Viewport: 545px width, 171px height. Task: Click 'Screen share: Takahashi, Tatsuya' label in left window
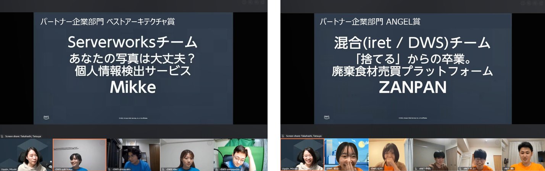coord(23,136)
